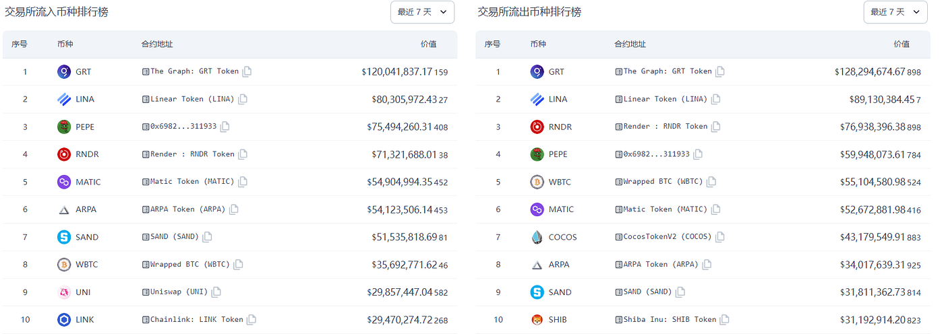Screen dimensions: 944x334
Task: Open SAND (SAND) link in inflow table
Action: click(175, 237)
